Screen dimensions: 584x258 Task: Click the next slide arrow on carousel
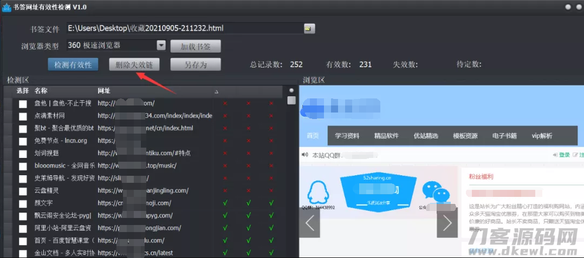tap(447, 222)
